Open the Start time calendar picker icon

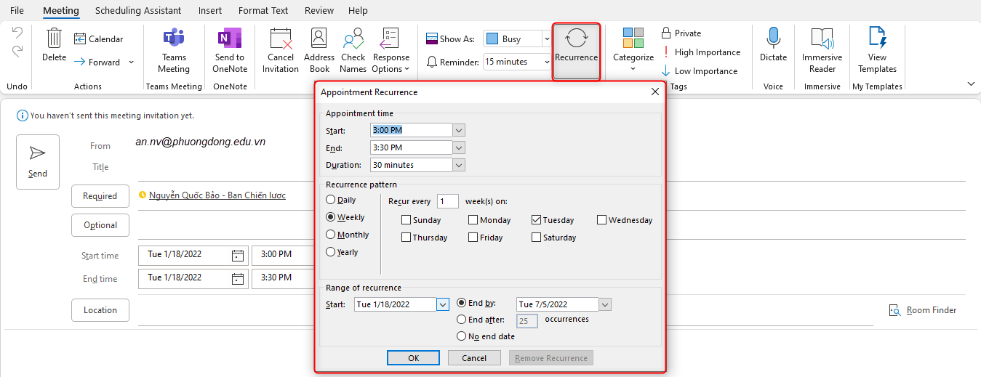[237, 256]
